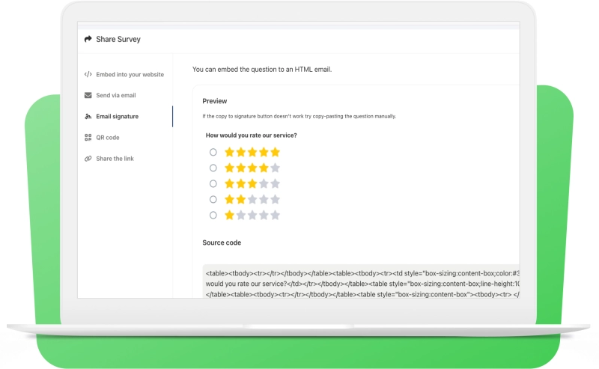
Task: Click the Share Survey arrow icon
Action: [x=88, y=39]
